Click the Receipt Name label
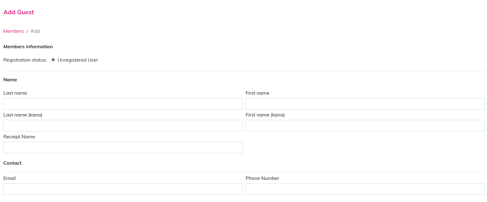 19,137
